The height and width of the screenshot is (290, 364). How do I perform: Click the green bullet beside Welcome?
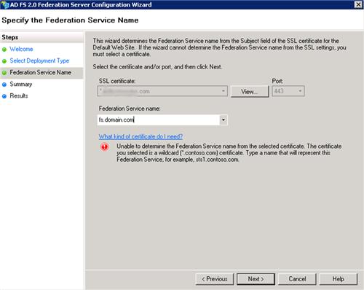[x=4, y=50]
